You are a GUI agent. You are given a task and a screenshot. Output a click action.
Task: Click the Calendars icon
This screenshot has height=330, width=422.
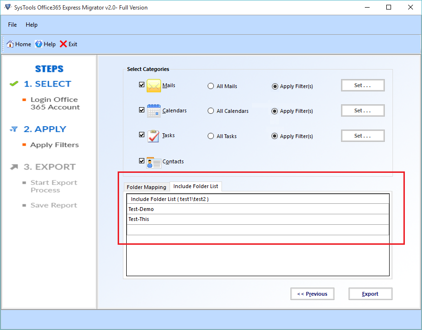click(153, 110)
